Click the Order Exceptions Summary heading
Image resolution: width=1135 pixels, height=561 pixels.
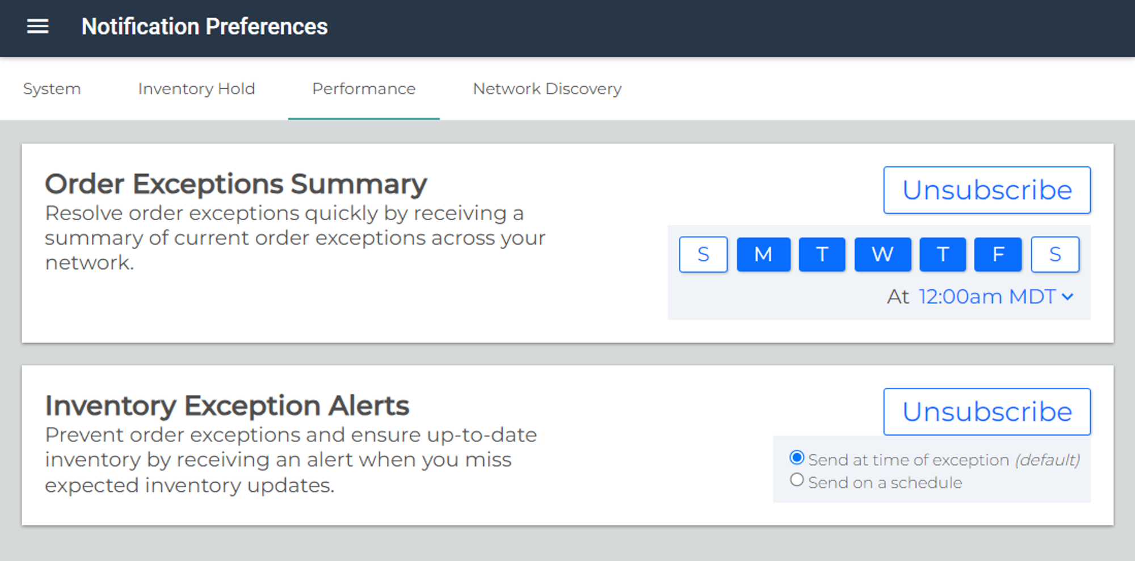(236, 183)
